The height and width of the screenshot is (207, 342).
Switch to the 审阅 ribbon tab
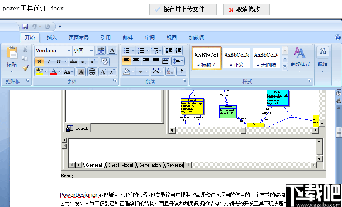[x=150, y=37]
